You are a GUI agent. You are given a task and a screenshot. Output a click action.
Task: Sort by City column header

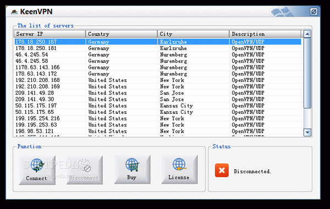coord(193,34)
